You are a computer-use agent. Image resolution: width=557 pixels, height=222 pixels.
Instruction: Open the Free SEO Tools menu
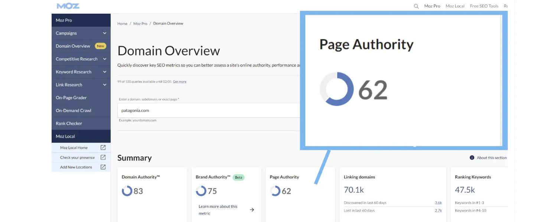click(484, 6)
